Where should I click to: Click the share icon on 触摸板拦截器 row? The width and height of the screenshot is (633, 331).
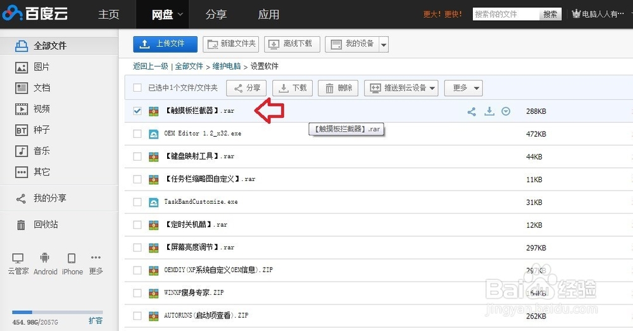pos(472,111)
